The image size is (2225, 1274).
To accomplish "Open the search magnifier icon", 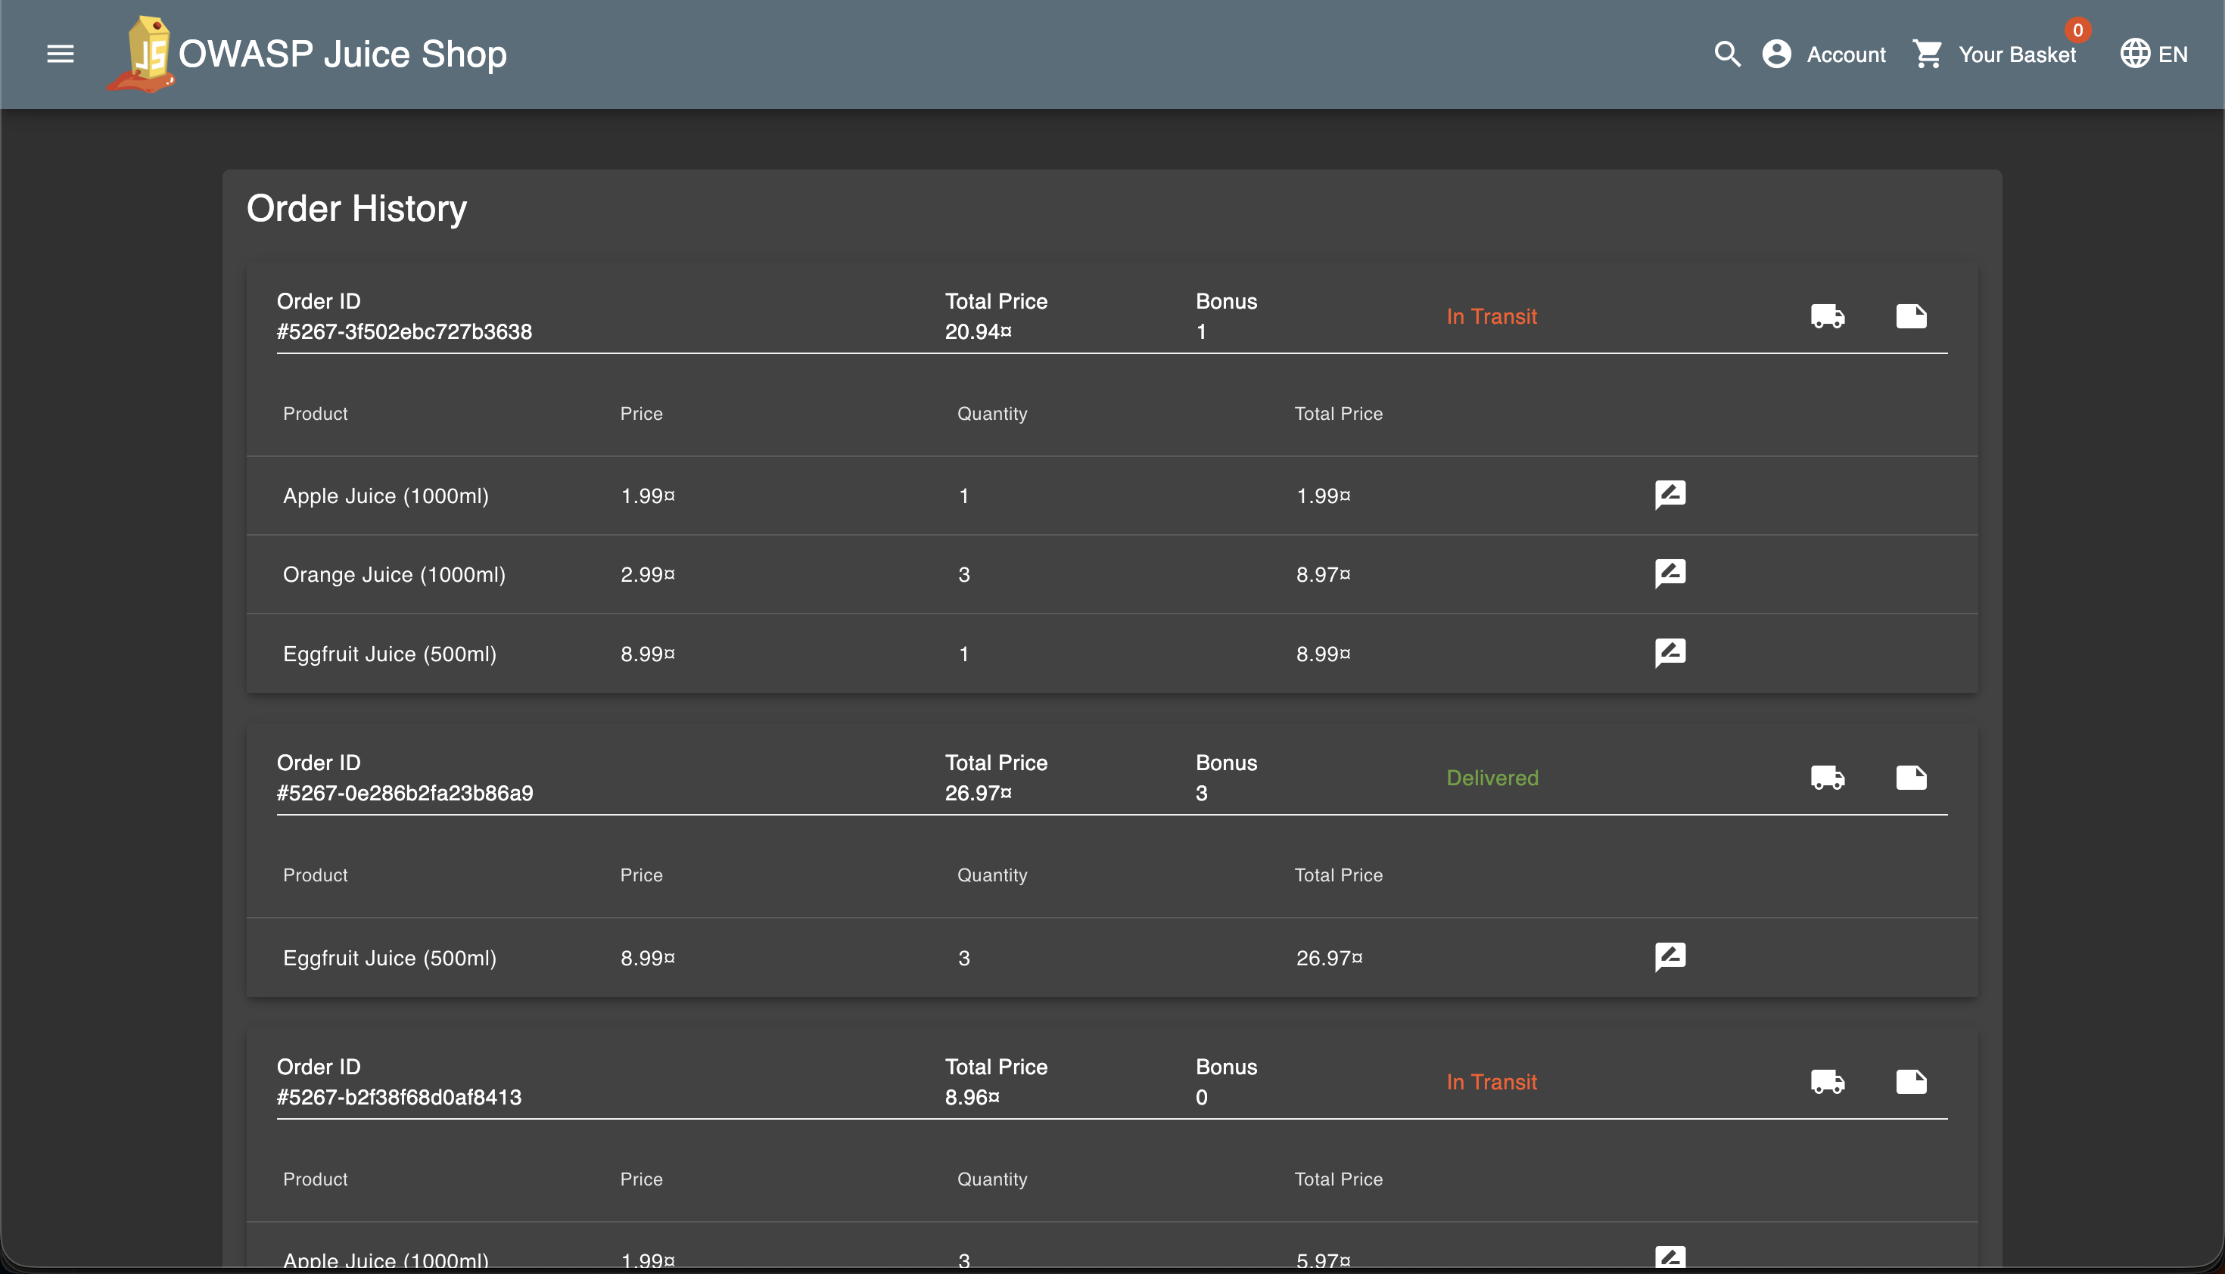I will pos(1726,54).
